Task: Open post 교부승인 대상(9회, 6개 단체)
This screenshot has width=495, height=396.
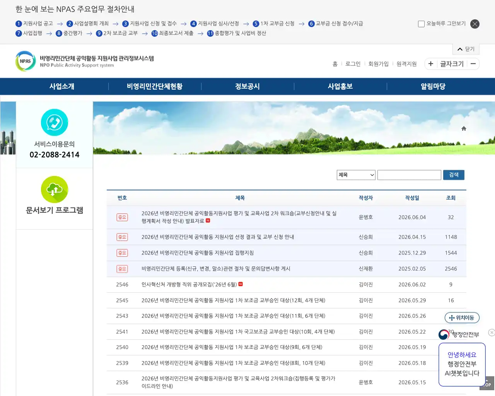Action: coord(232,347)
